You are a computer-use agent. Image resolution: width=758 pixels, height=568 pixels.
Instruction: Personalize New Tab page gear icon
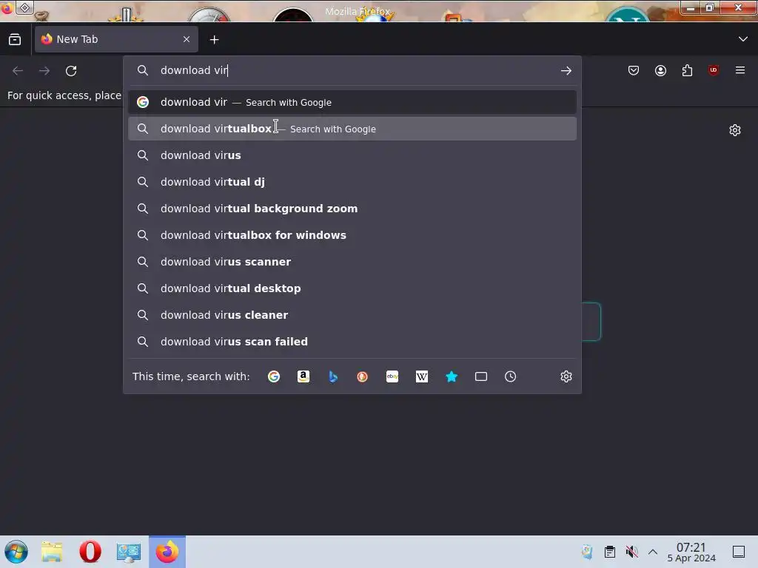coord(735,130)
